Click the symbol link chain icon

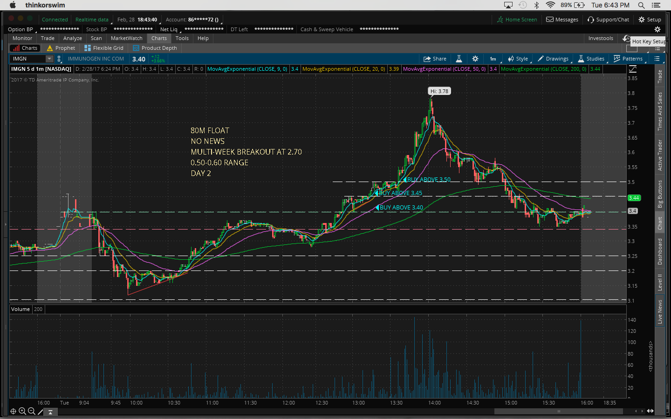coord(59,59)
